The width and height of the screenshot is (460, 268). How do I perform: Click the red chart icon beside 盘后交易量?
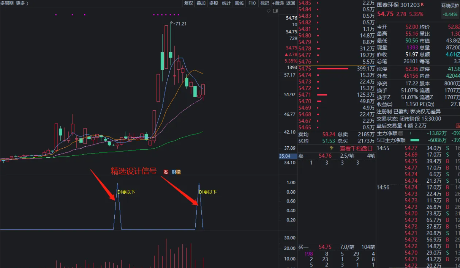click(457, 126)
